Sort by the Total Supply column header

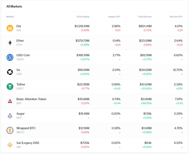point(83,17)
